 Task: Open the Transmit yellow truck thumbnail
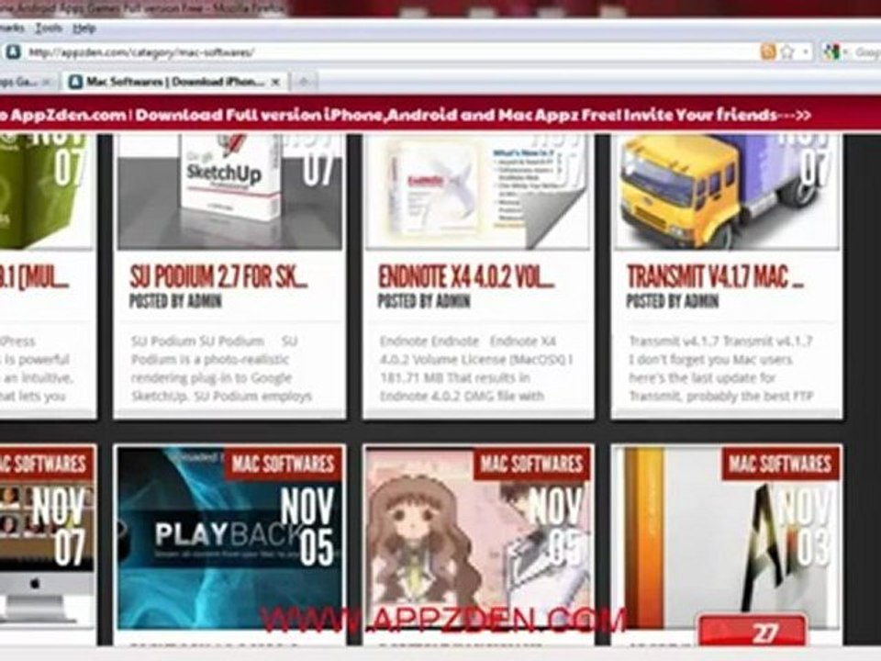pos(727,191)
